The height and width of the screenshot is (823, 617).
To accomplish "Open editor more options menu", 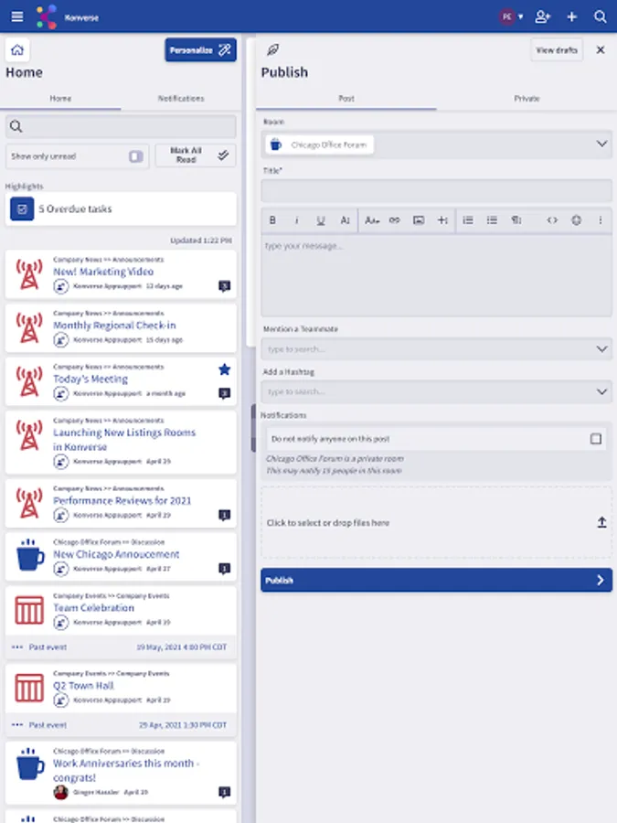I will tap(601, 220).
